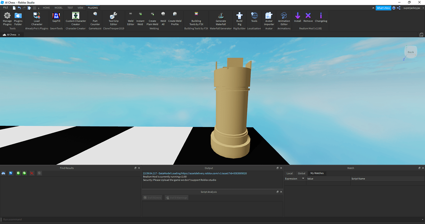Open the Localization Tools
The width and height of the screenshot is (425, 224).
[254, 19]
